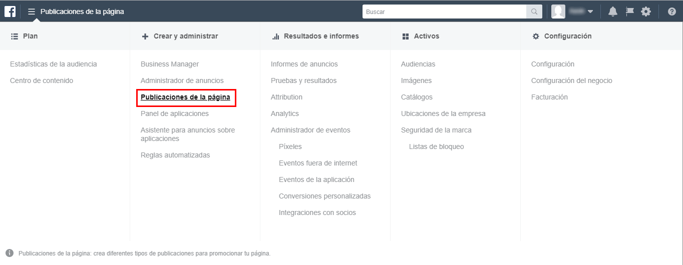The image size is (683, 265).
Task: Open the settings gear in top bar
Action: point(646,11)
